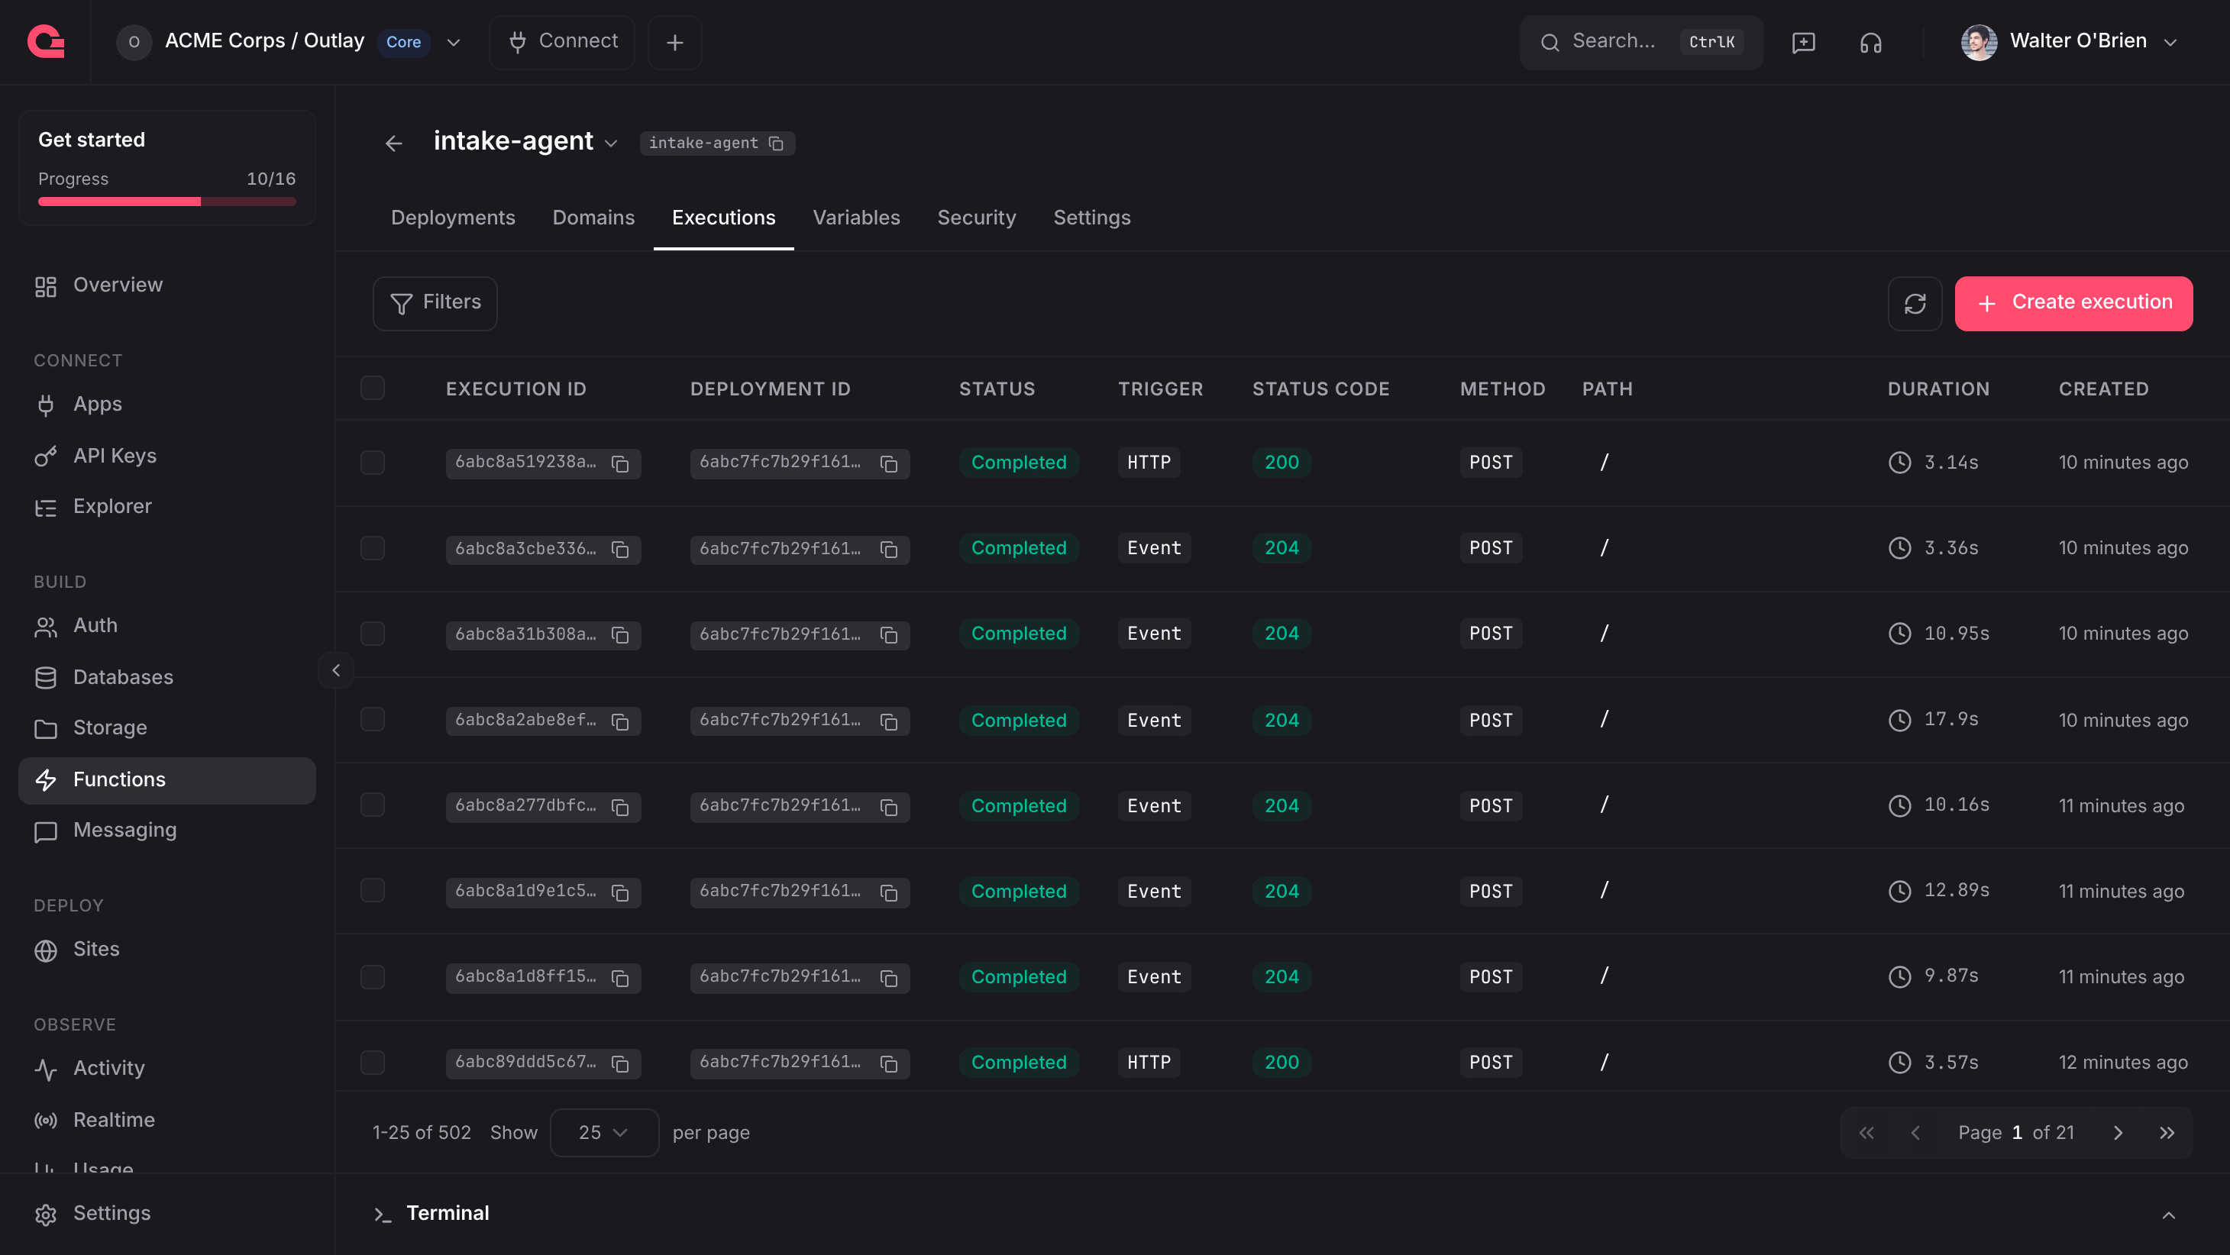This screenshot has height=1255, width=2230.
Task: Click the 1-25 of 502 count text
Action: 422,1132
